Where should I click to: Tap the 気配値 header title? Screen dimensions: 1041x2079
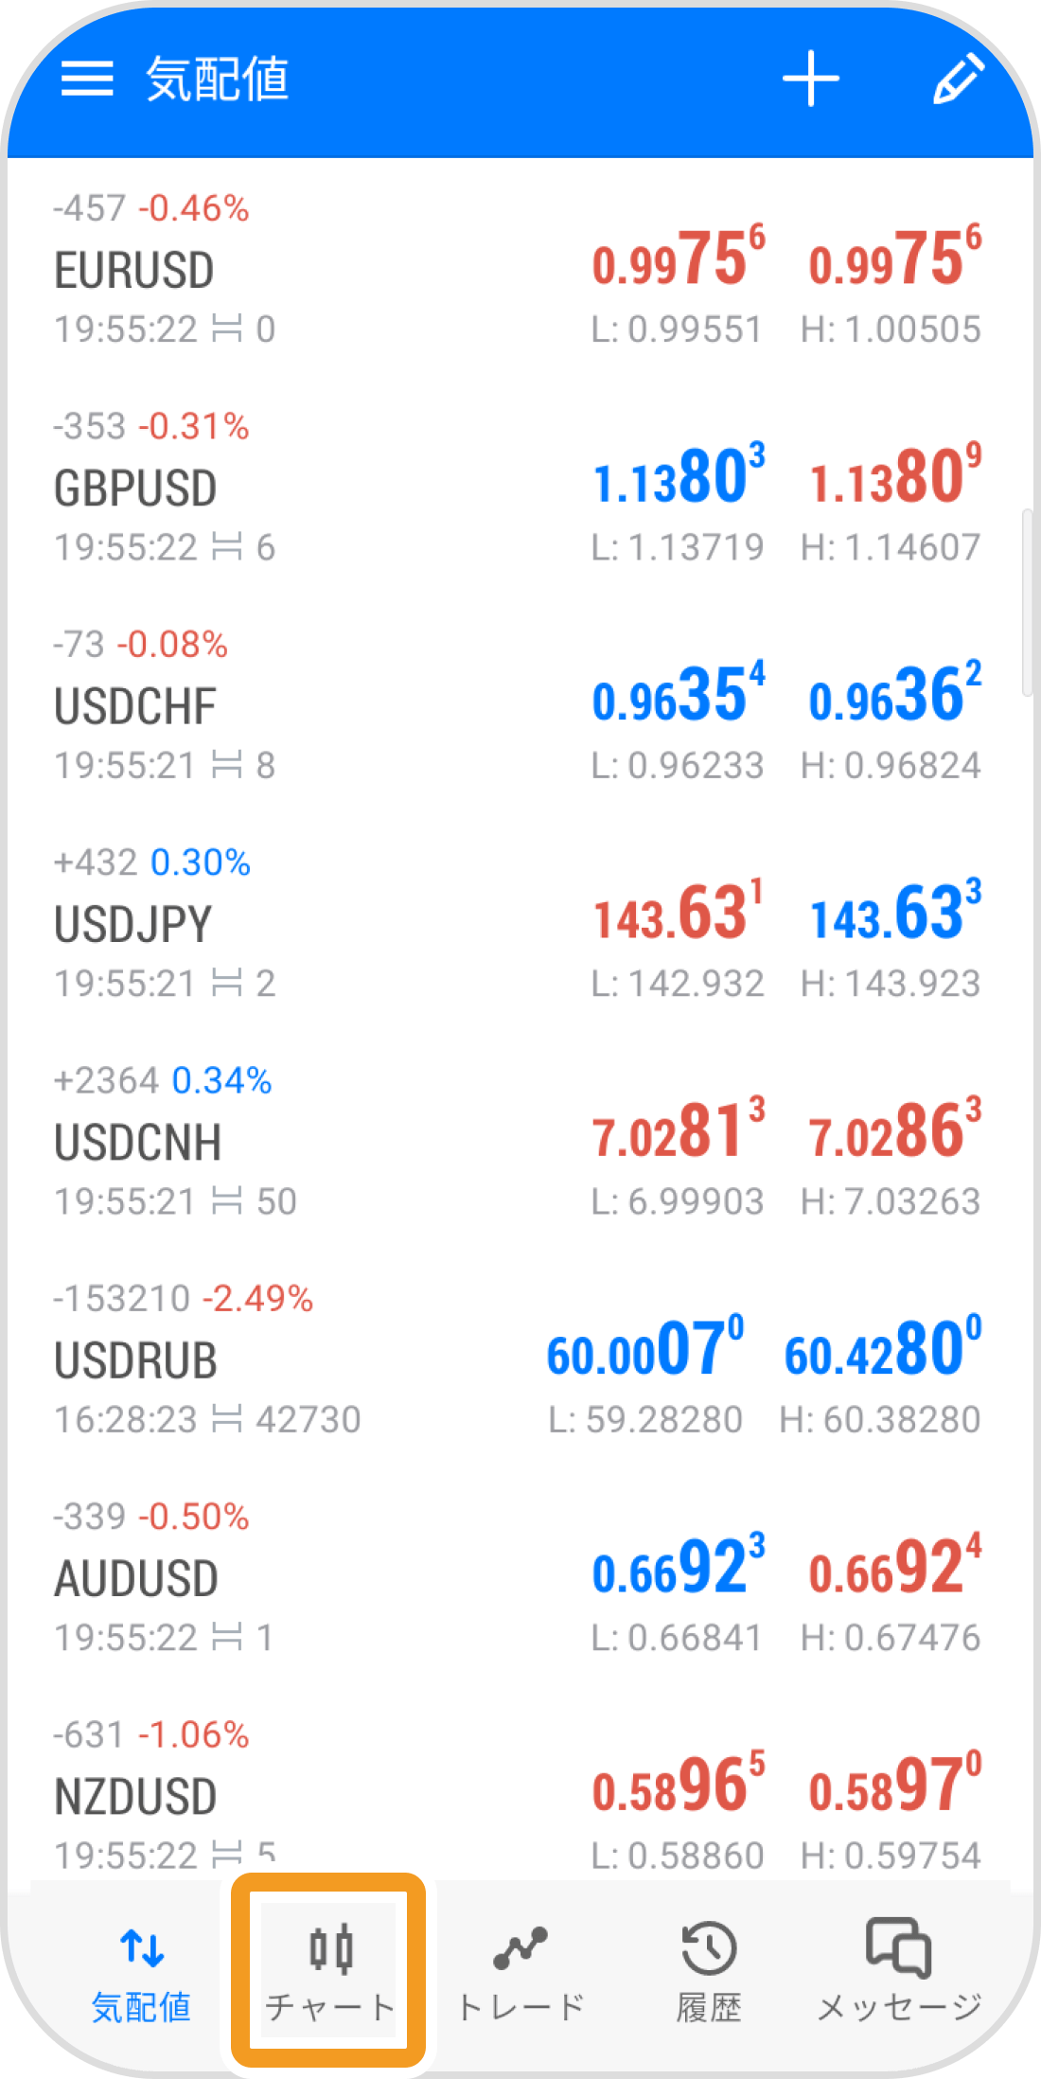217,79
